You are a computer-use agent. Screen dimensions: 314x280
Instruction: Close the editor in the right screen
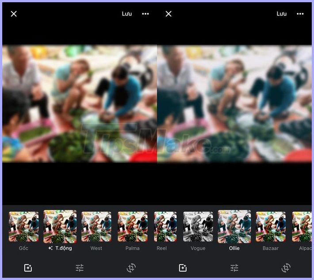click(x=168, y=14)
